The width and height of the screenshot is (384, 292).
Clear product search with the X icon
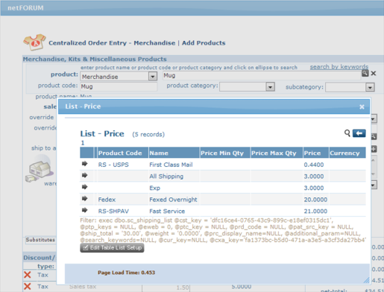click(x=374, y=74)
